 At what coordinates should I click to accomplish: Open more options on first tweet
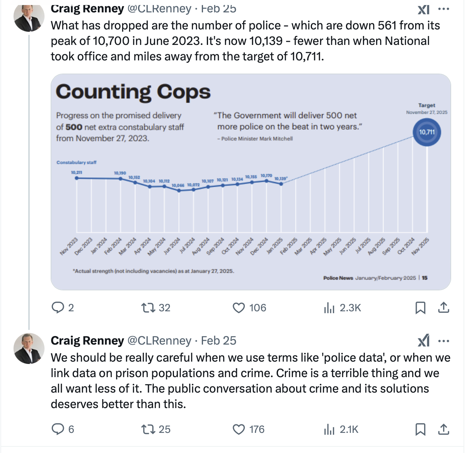pos(443,9)
